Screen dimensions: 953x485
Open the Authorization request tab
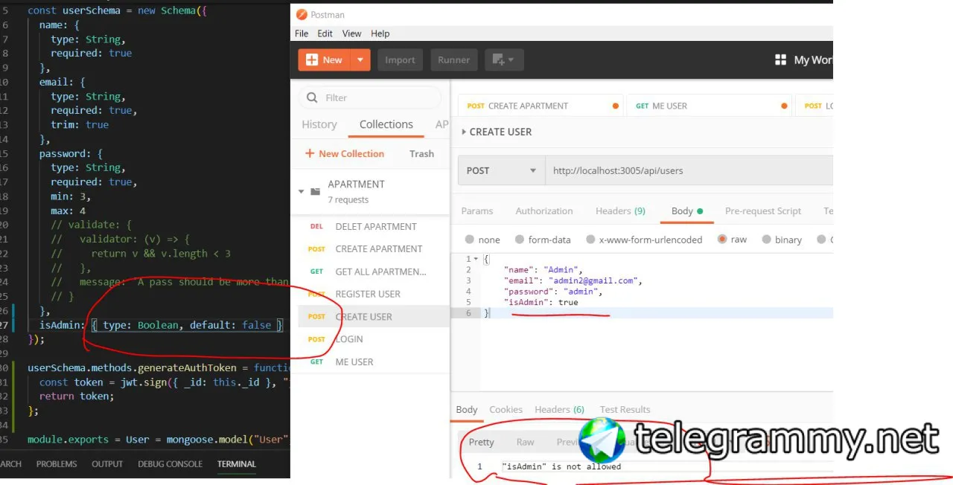pyautogui.click(x=544, y=211)
